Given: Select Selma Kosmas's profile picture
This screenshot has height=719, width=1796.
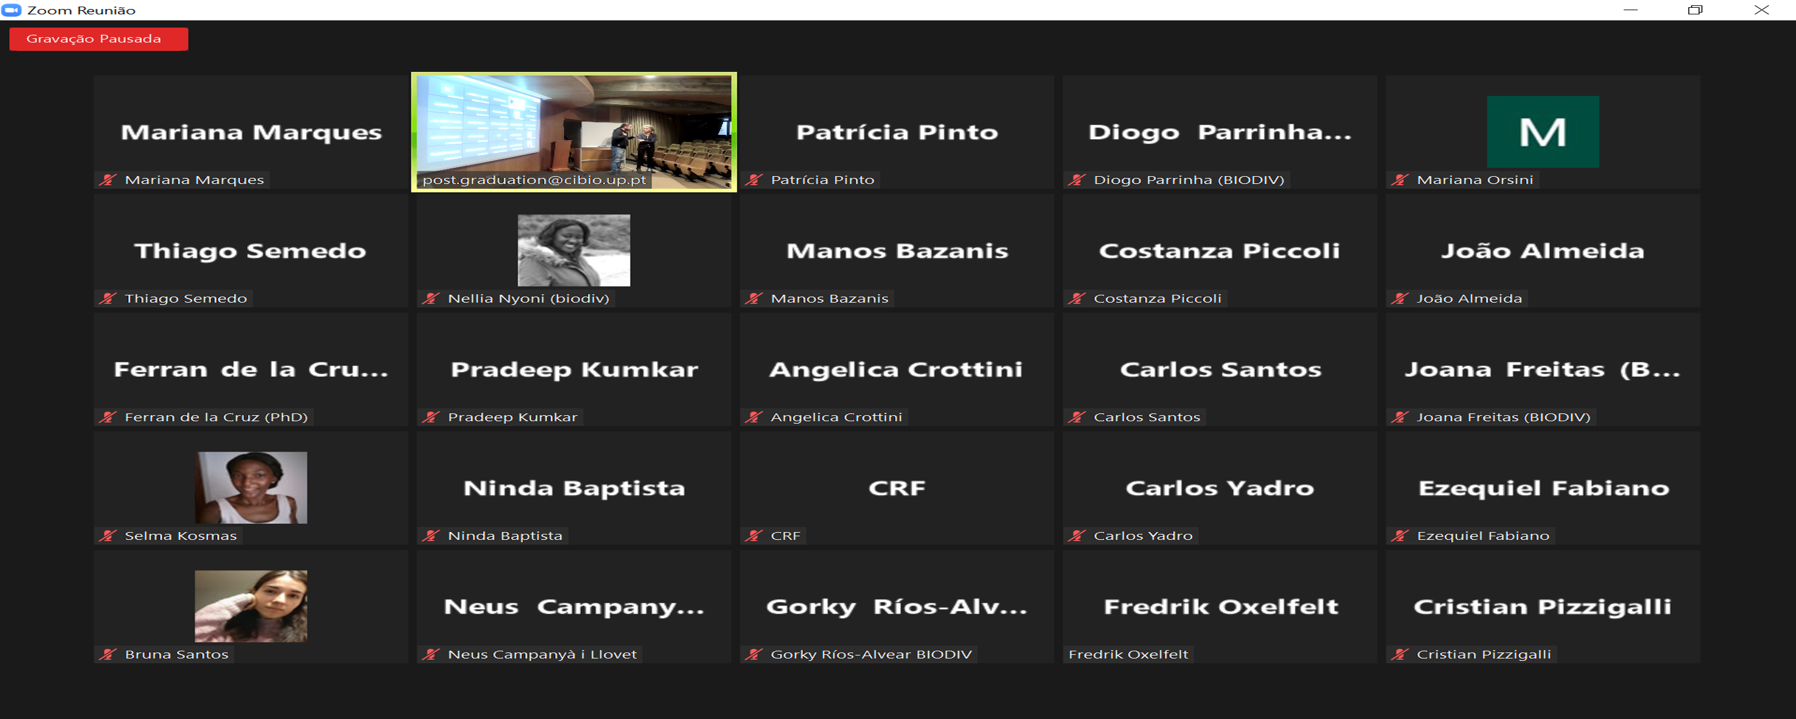Looking at the screenshot, I should tap(251, 488).
